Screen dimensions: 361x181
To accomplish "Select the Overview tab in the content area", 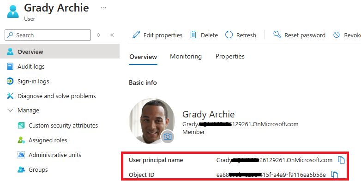I will click(x=143, y=57).
